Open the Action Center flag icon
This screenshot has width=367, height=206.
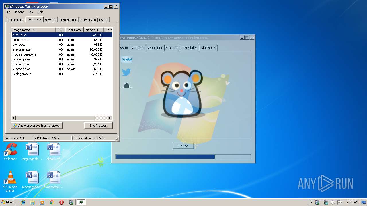(340, 202)
